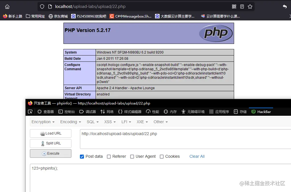
Task: Expand the LFI dropdown
Action: [x=126, y=122]
